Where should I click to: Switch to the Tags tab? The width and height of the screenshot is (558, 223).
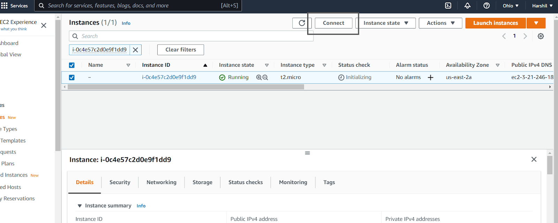pos(329,182)
